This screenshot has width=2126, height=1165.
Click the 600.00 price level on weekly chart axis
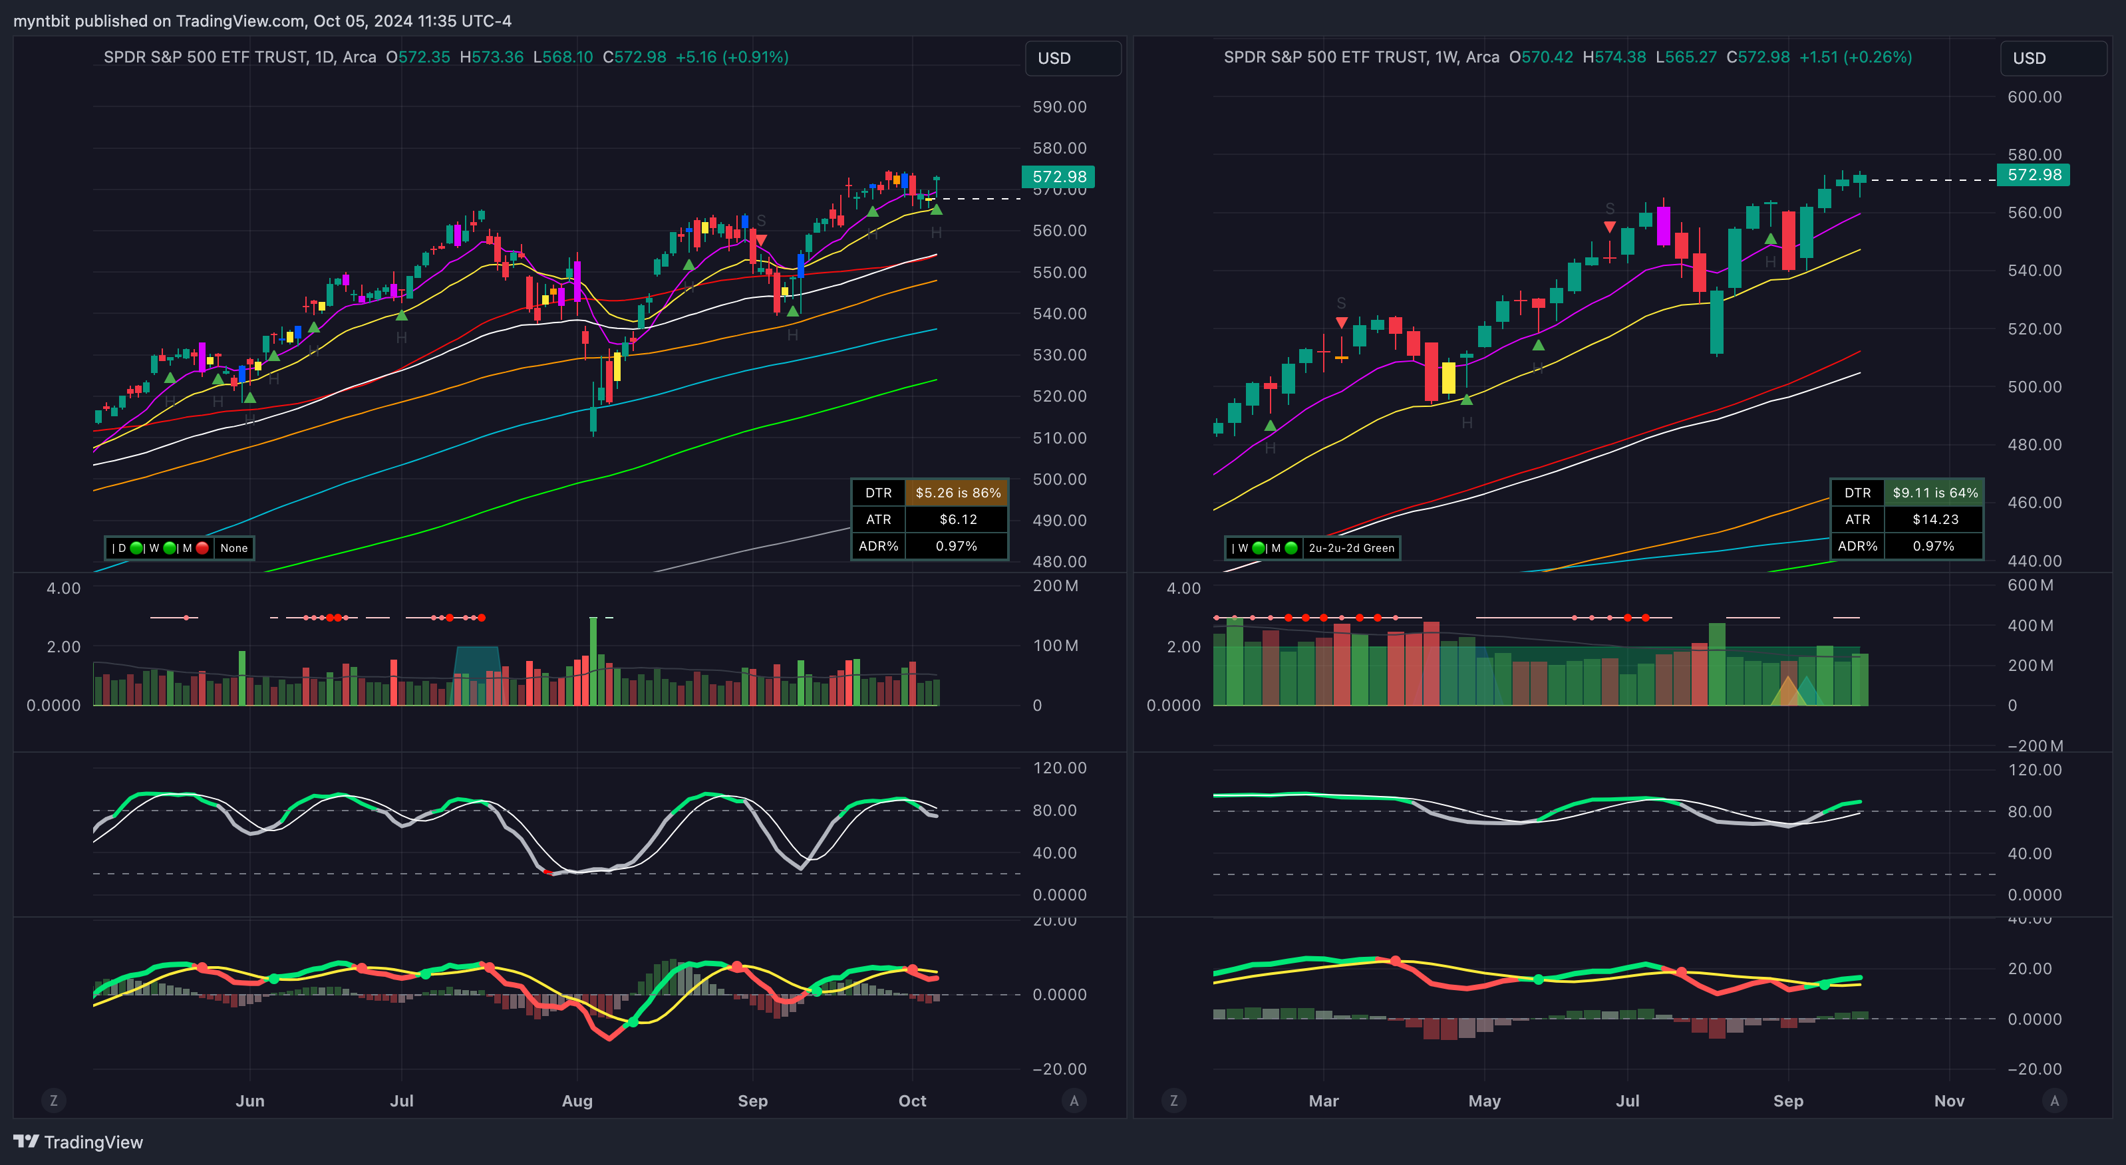[2034, 96]
